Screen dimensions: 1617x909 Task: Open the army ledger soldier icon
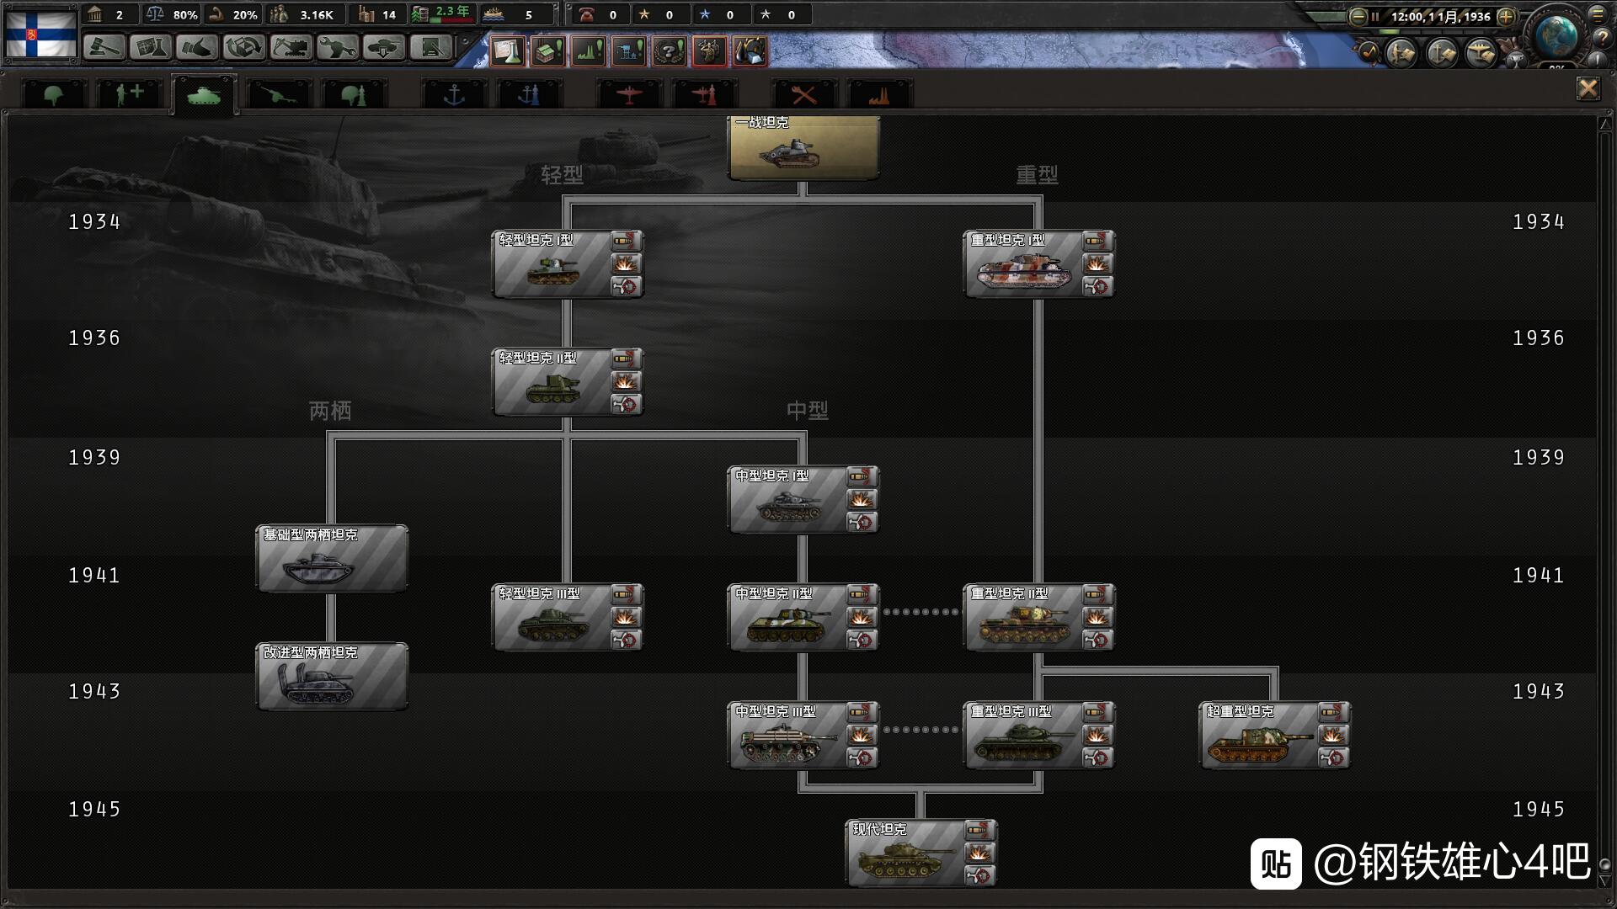click(1402, 53)
